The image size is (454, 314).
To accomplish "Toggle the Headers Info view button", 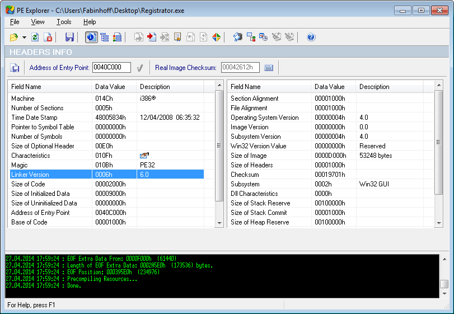I will [x=91, y=37].
